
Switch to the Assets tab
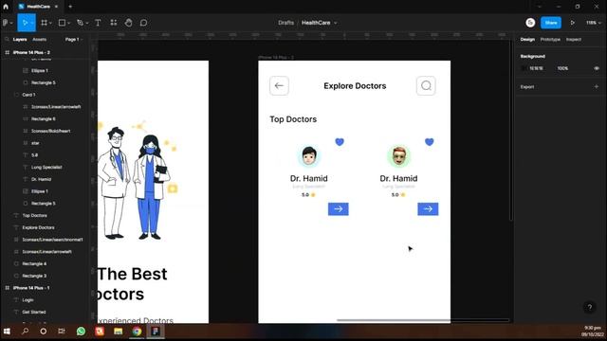tap(40, 40)
